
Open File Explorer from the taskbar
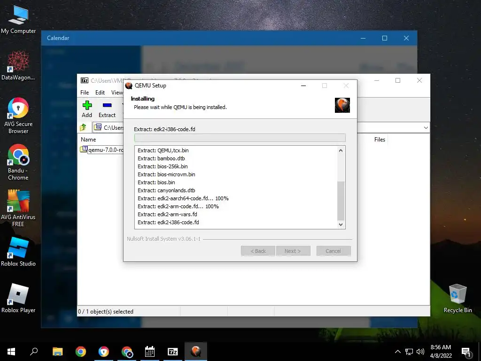57,352
